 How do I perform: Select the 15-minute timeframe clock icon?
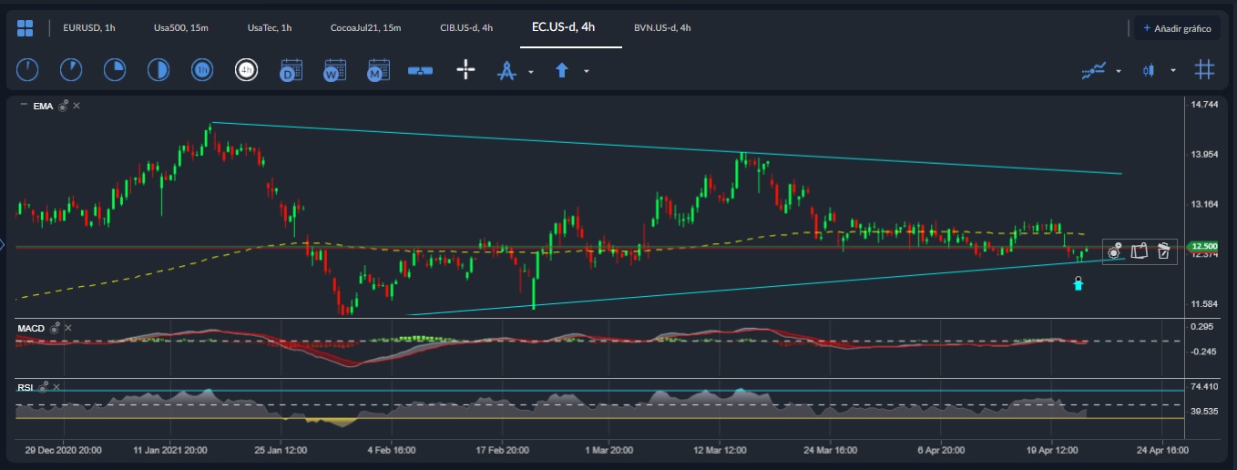pyautogui.click(x=115, y=69)
